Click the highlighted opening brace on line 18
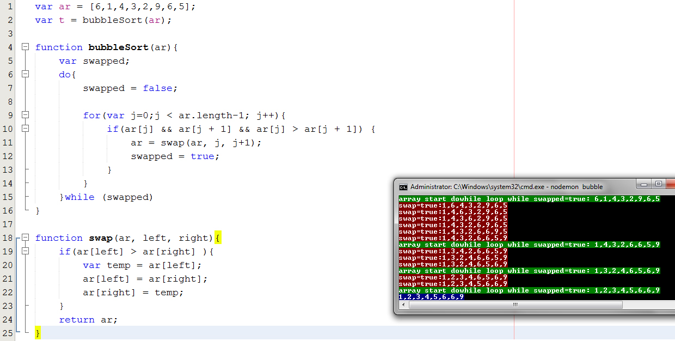Viewport: 675px width, 341px height. point(218,238)
